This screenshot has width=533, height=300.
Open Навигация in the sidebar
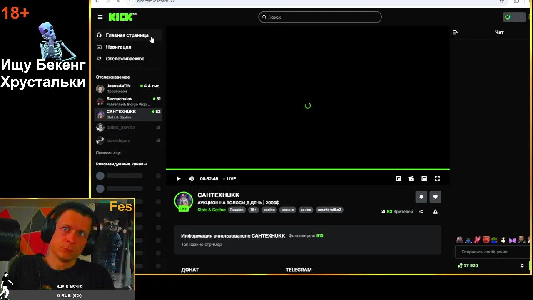coord(128,47)
